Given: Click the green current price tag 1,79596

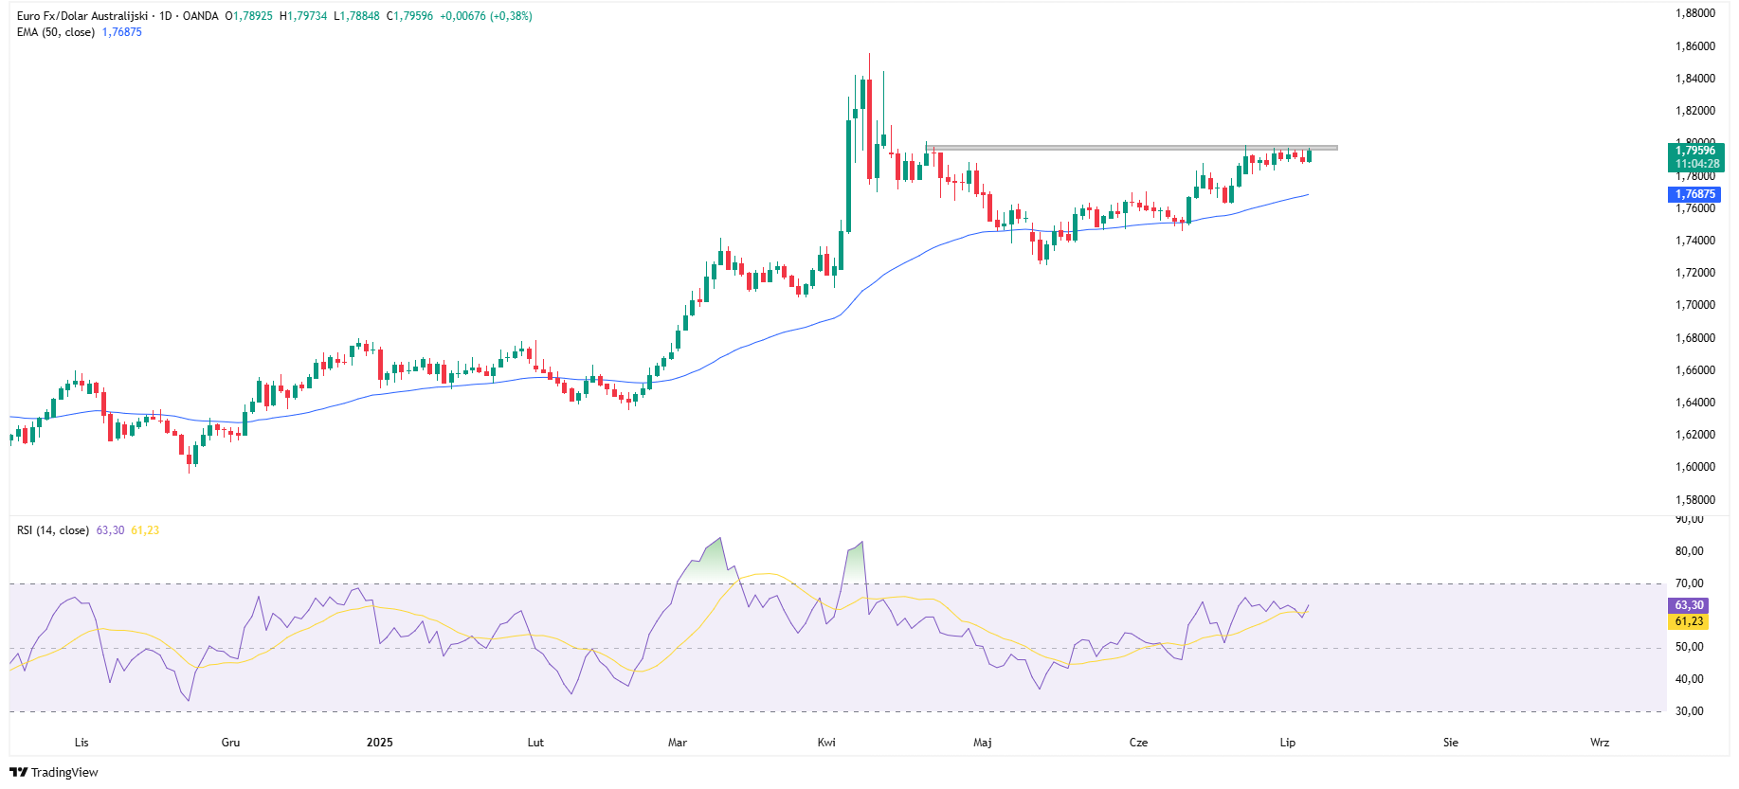Looking at the screenshot, I should 1695,151.
